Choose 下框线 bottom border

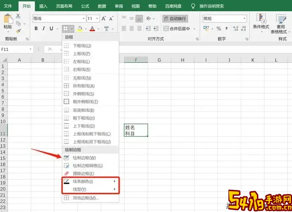(x=90, y=46)
